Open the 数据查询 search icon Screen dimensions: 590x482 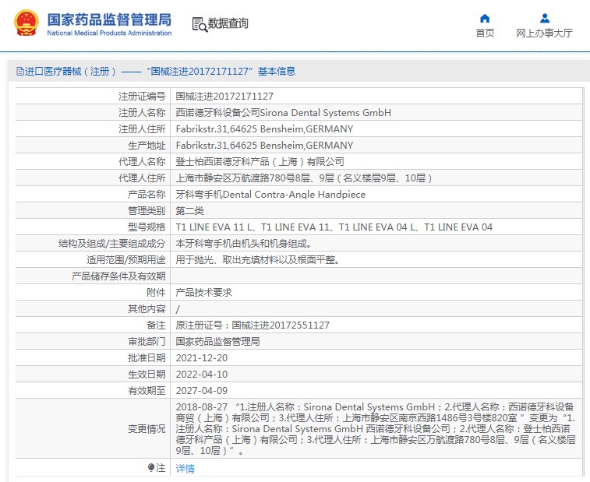coord(200,24)
